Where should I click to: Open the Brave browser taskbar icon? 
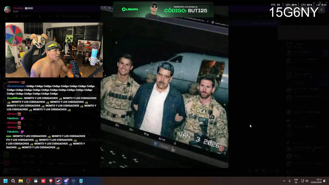coord(51,181)
